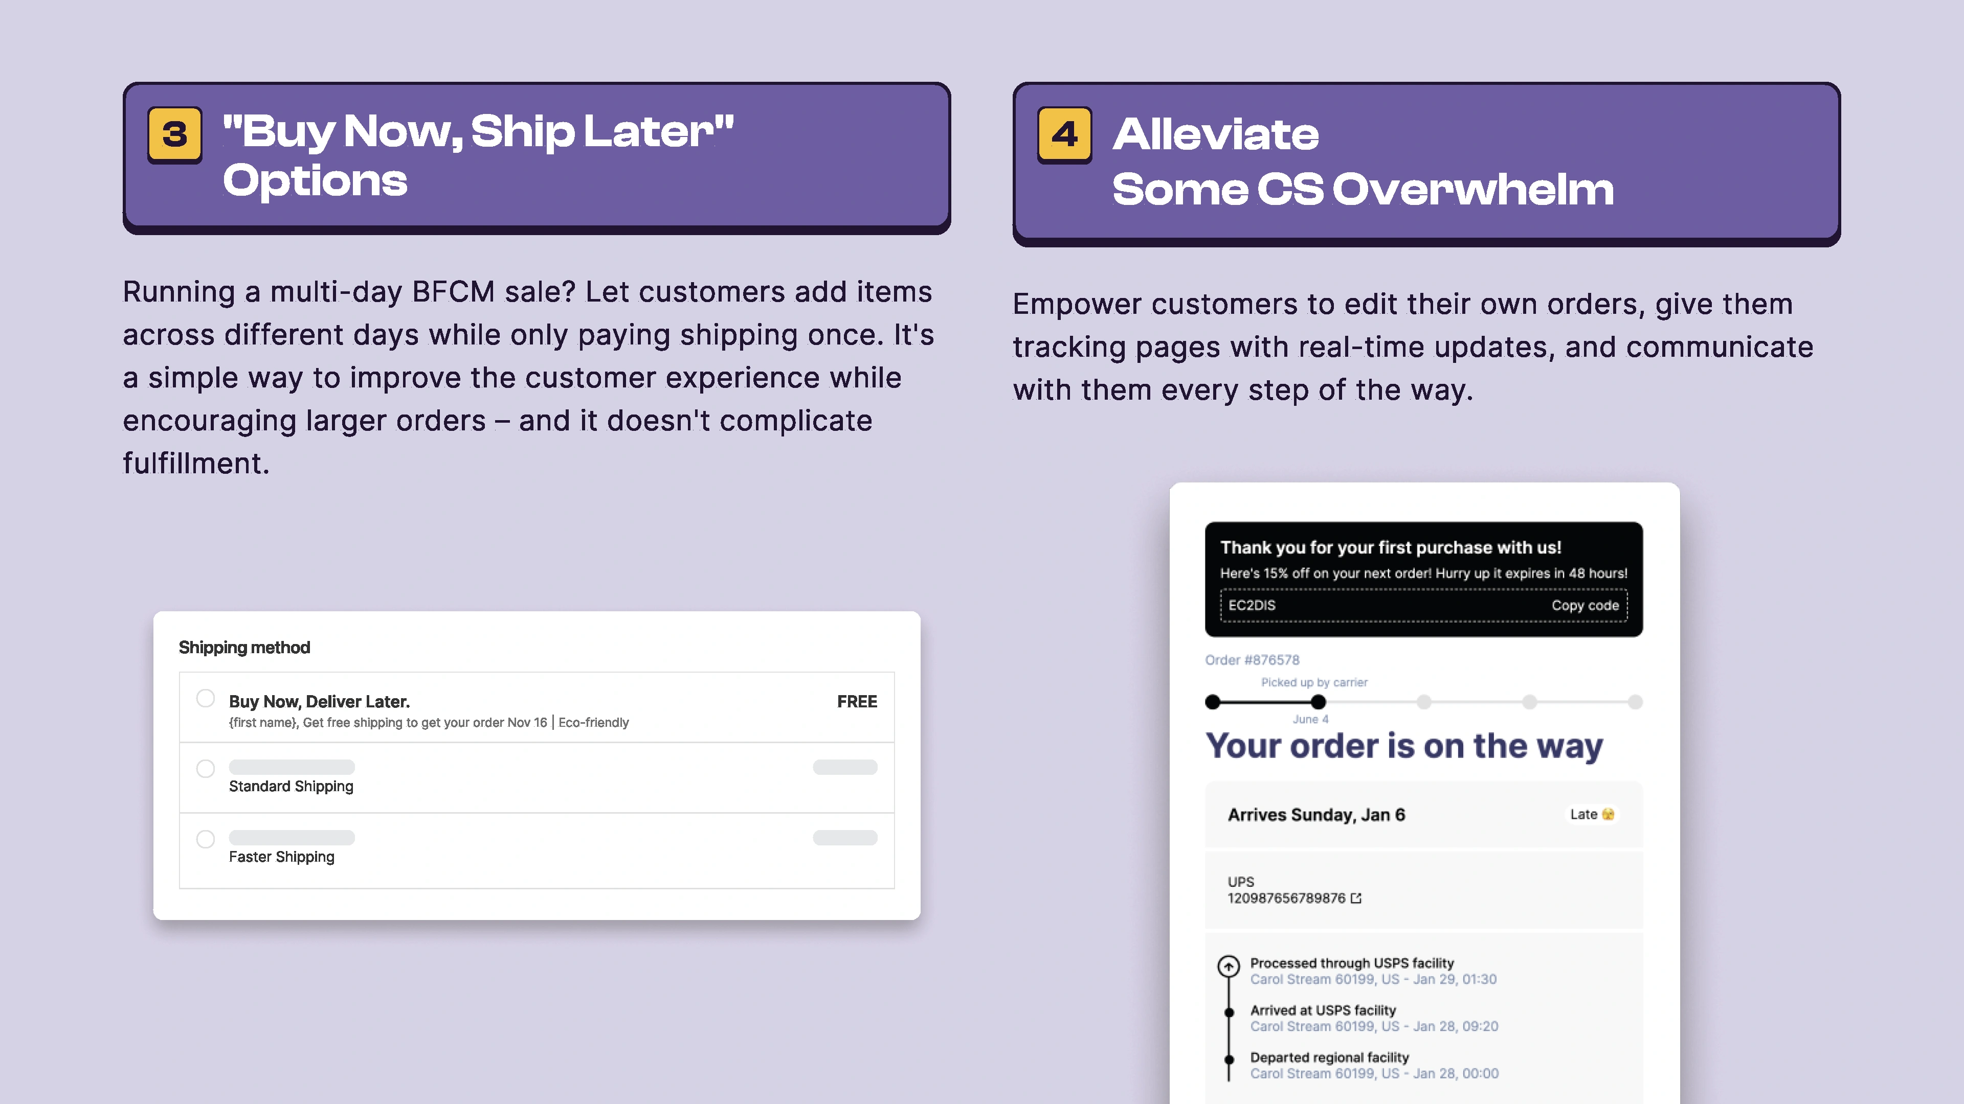Screen dimensions: 1964x1104
Task: Click the Late emoji status badge
Action: pos(1592,814)
